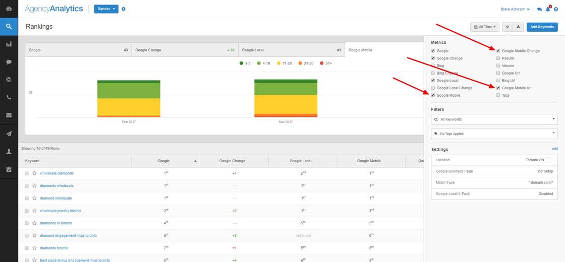Open the dashboard icon in the sidebar
The width and height of the screenshot is (565, 262).
click(9, 9)
